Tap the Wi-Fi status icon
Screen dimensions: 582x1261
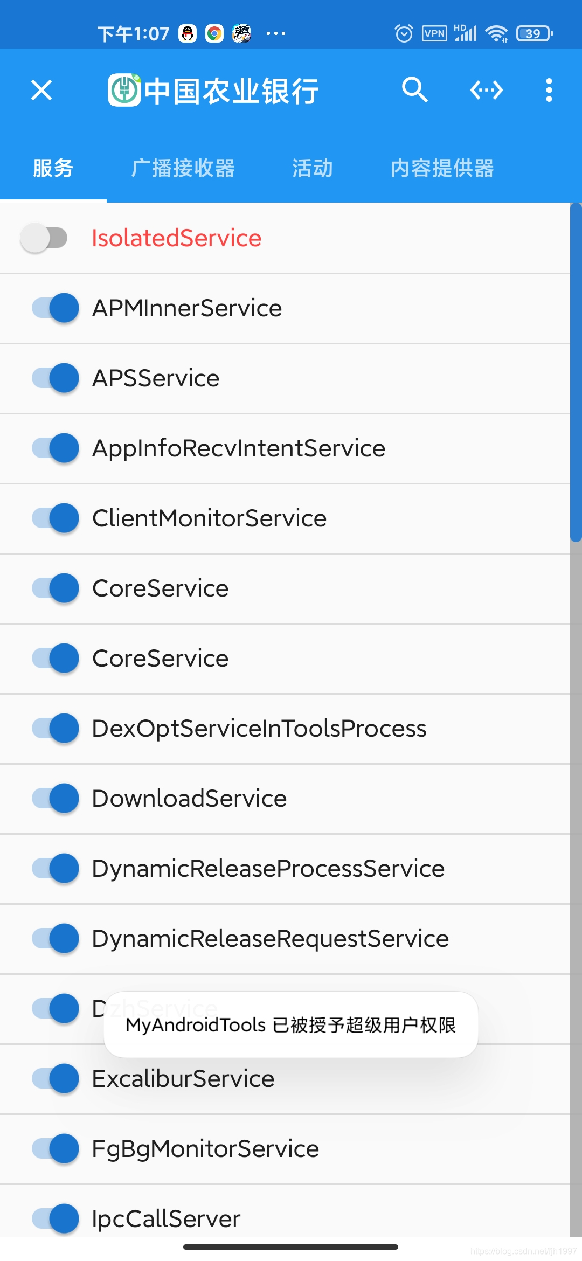(x=496, y=33)
